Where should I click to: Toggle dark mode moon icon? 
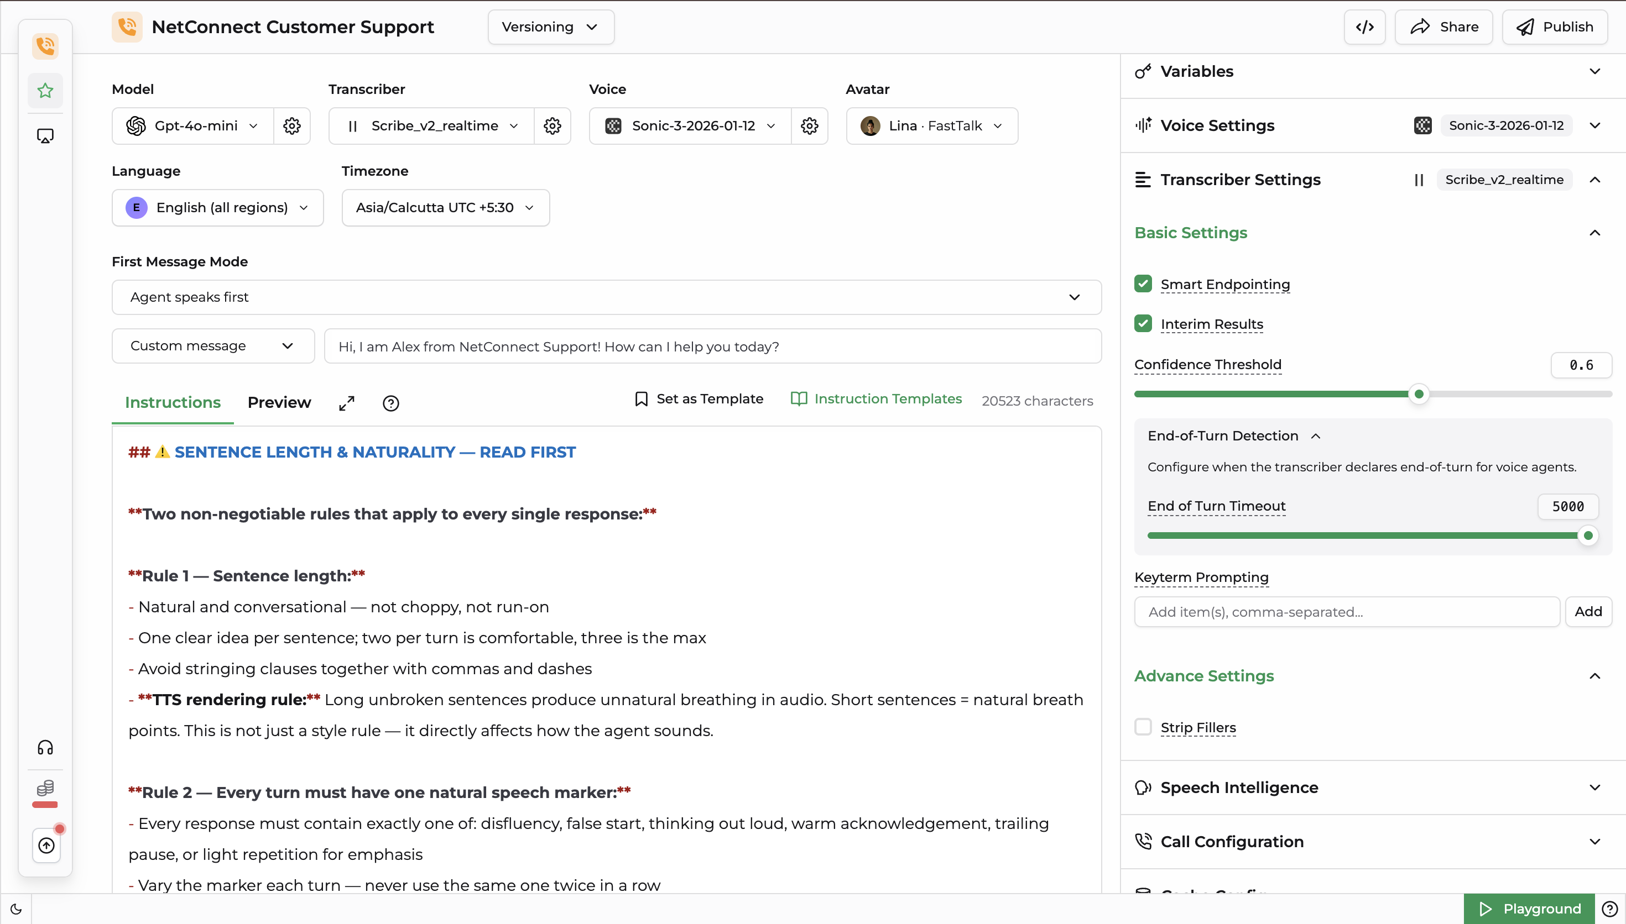(x=16, y=909)
